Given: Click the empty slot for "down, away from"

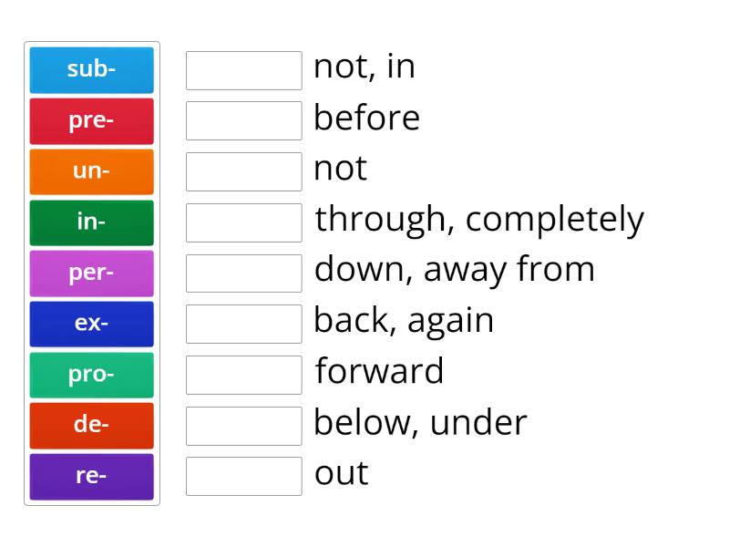Looking at the screenshot, I should (x=243, y=273).
